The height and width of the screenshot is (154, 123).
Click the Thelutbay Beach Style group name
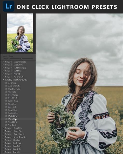(13, 143)
